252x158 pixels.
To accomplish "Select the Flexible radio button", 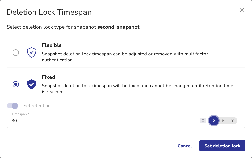I will 16,53.
